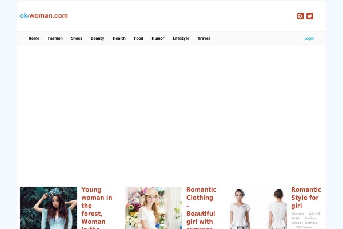Screen dimensions: 343x229
Task: Open the Twitter icon in header
Action: [309, 16]
